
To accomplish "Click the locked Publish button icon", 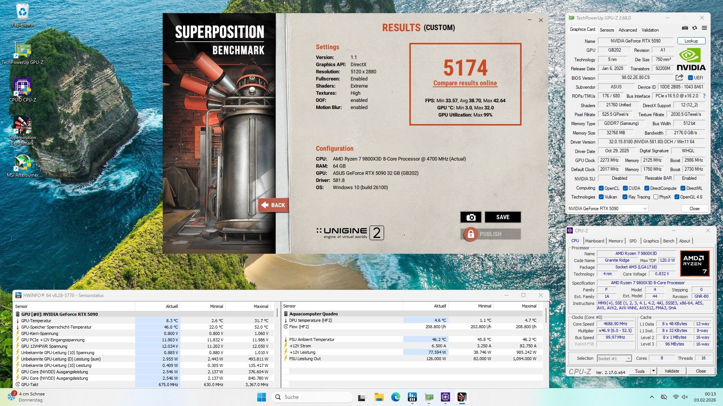I will pos(471,234).
